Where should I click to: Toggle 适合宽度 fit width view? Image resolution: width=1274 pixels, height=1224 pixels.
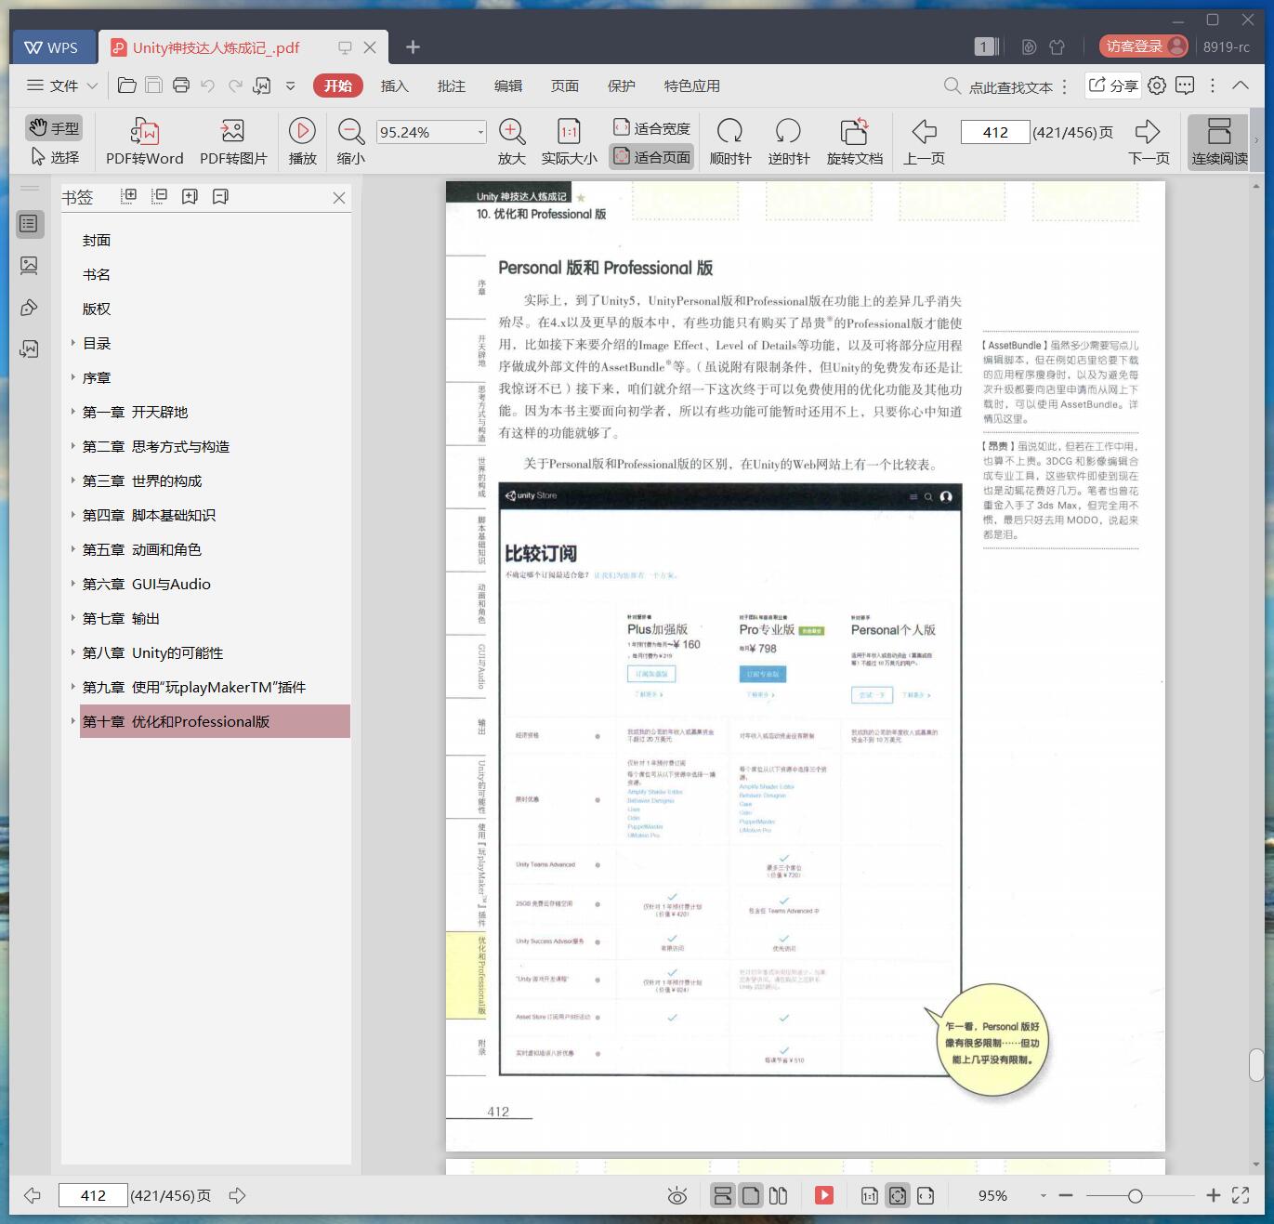[x=651, y=128]
